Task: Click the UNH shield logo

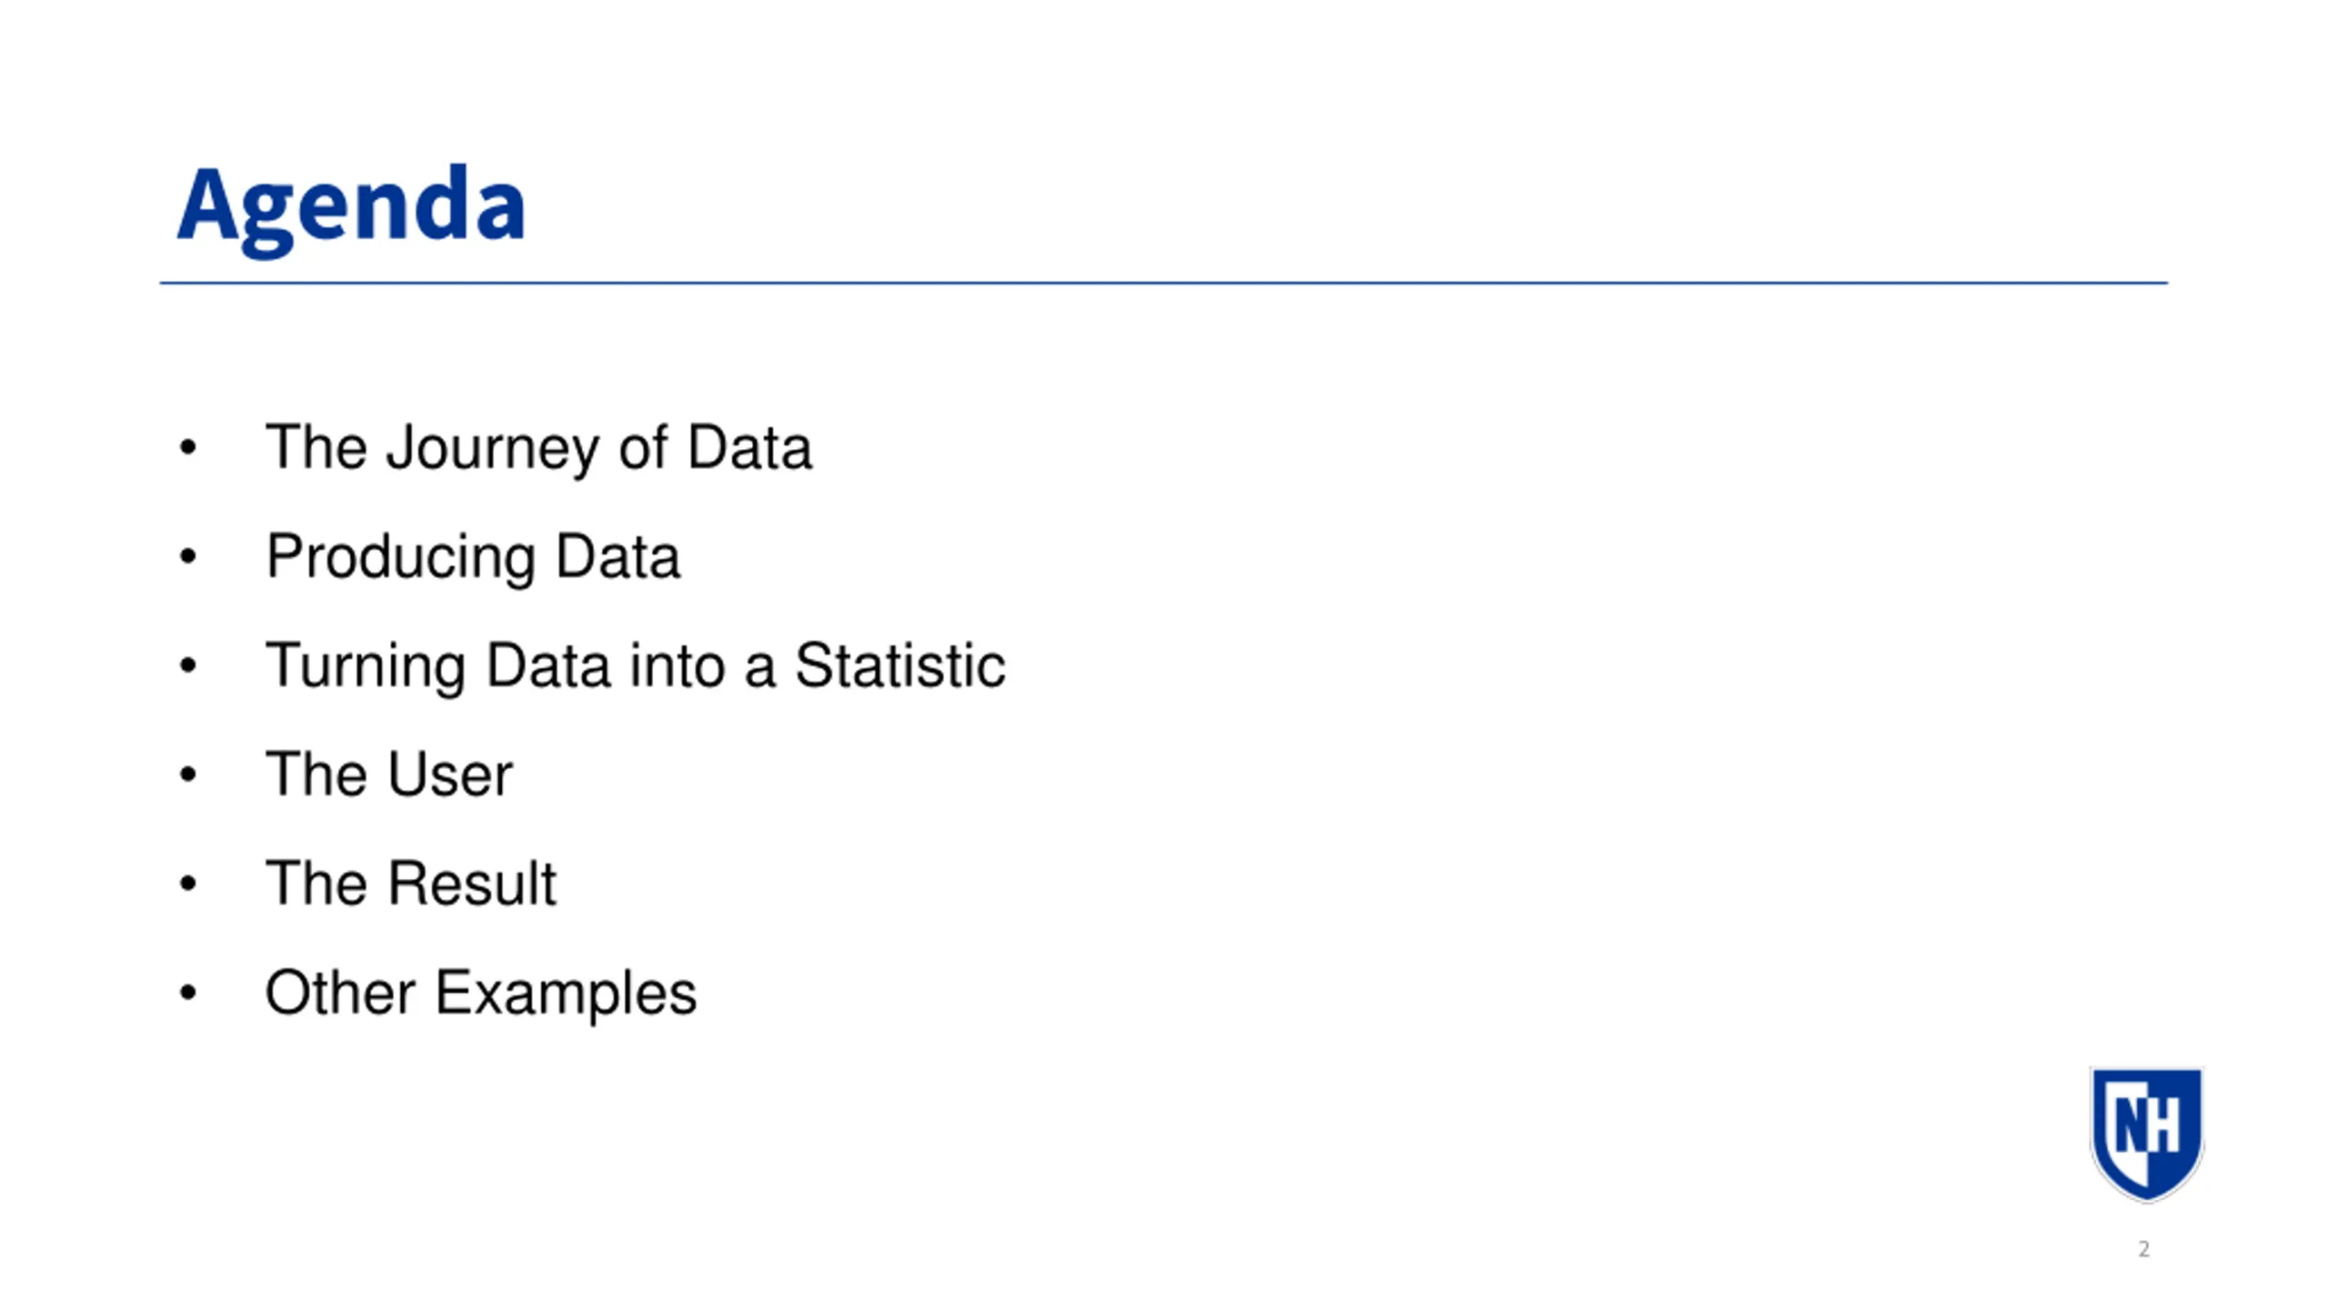Action: 2147,1134
